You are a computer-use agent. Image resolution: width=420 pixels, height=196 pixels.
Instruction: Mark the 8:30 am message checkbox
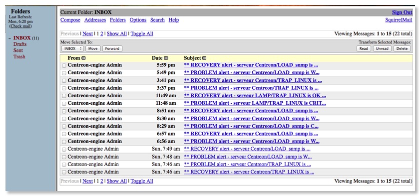[64, 119]
